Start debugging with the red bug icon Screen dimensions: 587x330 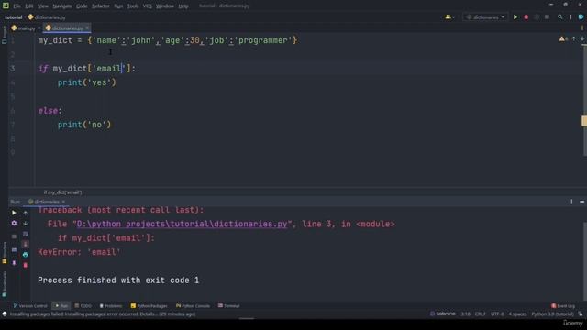tap(526, 16)
